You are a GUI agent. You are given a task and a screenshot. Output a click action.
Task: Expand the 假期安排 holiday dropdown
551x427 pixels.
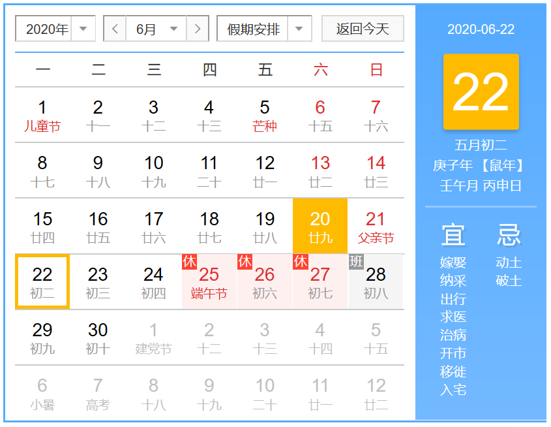(x=264, y=29)
